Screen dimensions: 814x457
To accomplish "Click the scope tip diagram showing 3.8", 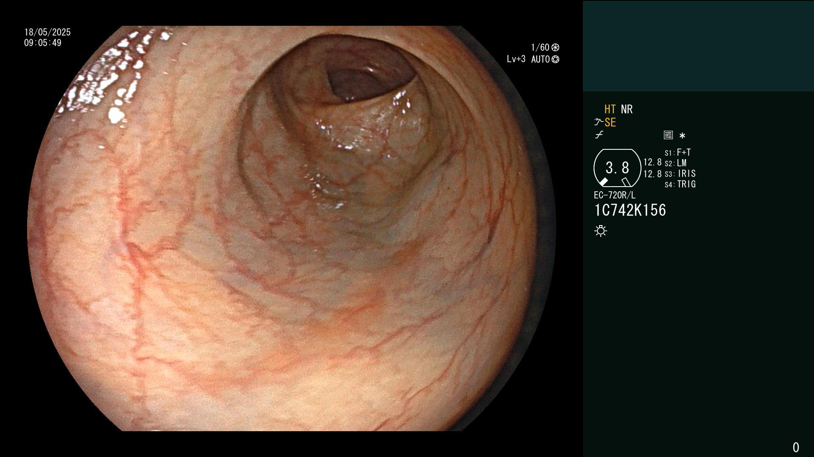I will tap(617, 168).
